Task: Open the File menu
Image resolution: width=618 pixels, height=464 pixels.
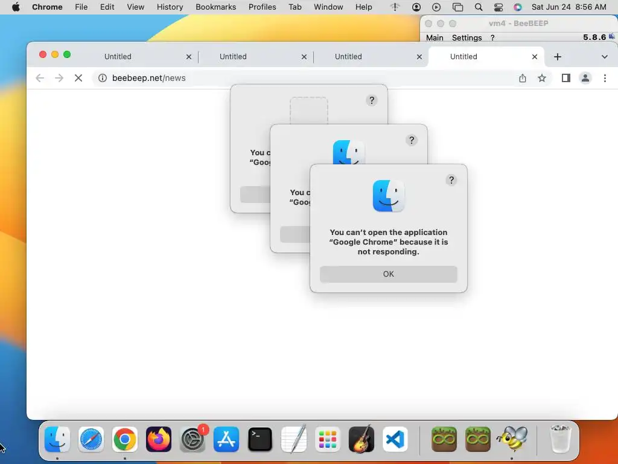Action: [x=81, y=7]
